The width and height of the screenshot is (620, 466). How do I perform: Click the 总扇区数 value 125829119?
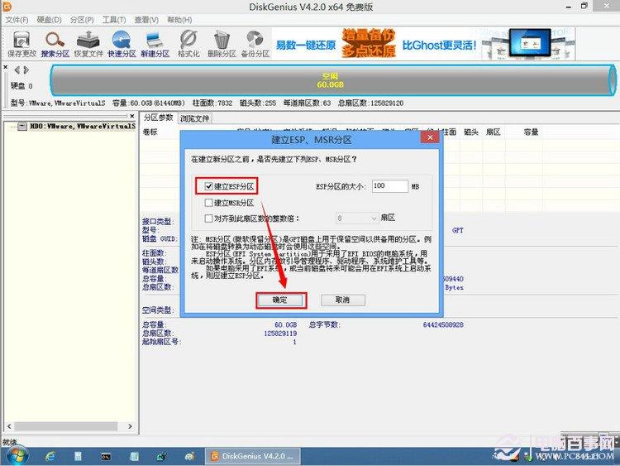[x=280, y=334]
